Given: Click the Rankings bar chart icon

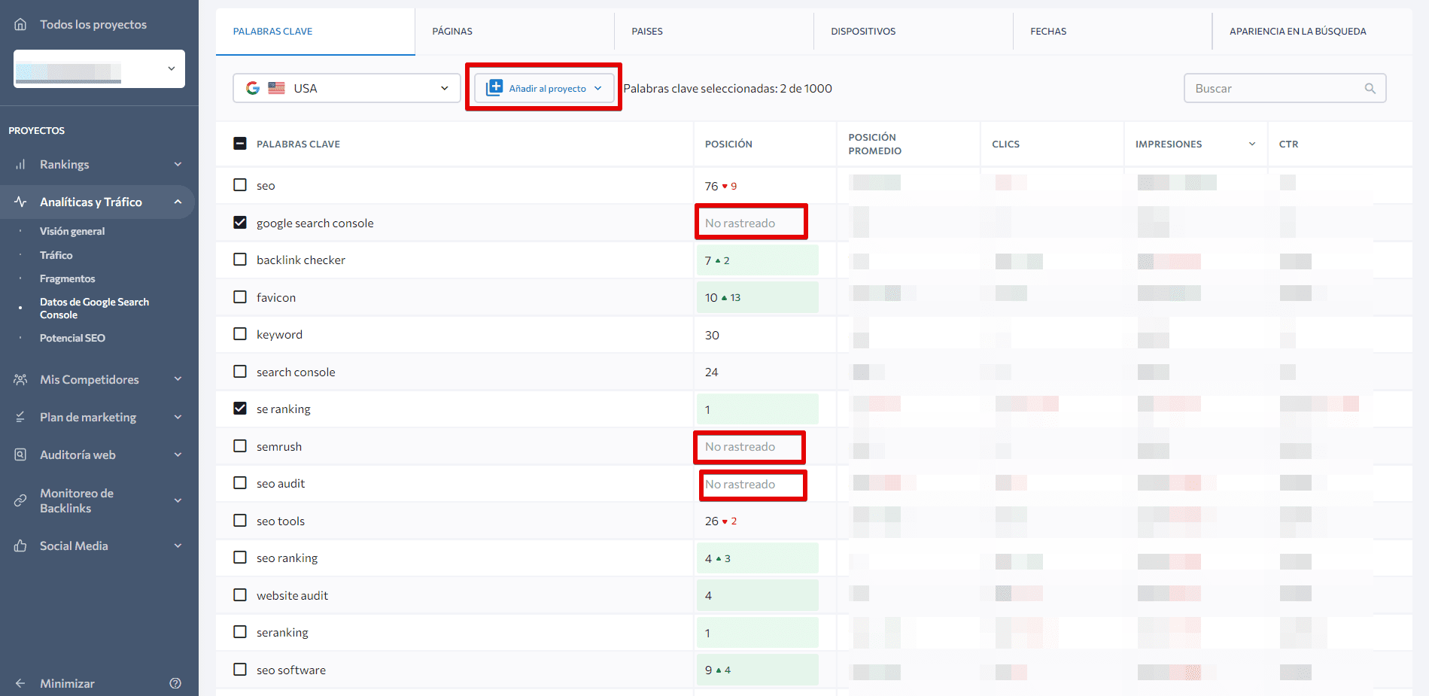Looking at the screenshot, I should point(20,164).
